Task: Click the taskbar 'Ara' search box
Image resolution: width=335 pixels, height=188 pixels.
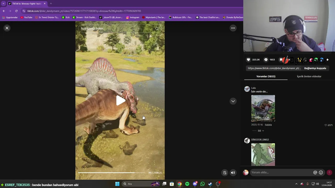Action: [141, 184]
